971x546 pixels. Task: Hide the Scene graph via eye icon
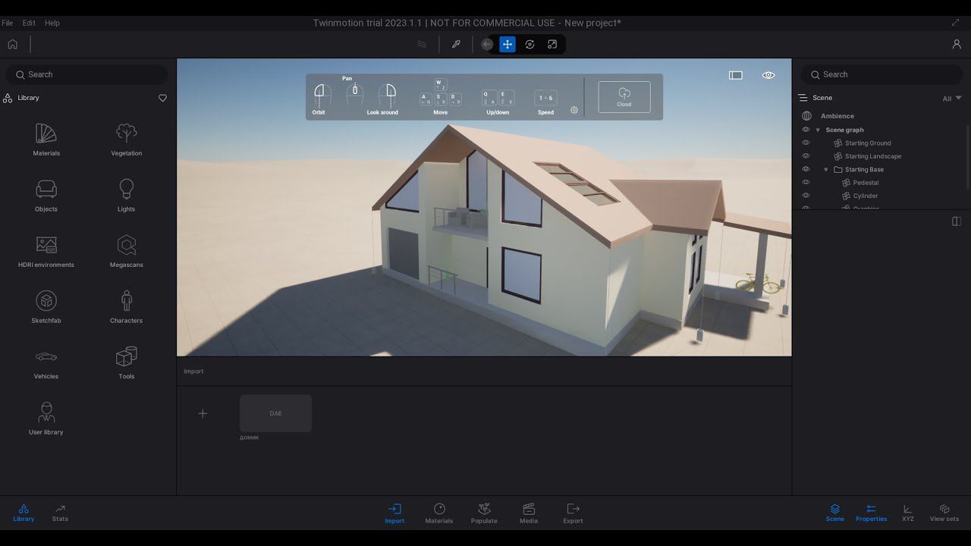(806, 130)
